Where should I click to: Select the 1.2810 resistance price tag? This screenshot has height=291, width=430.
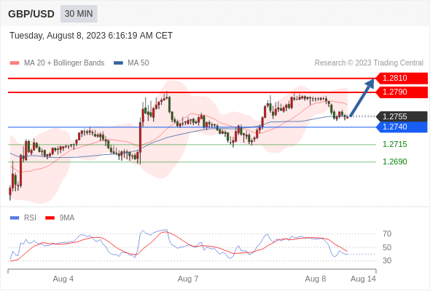click(402, 79)
